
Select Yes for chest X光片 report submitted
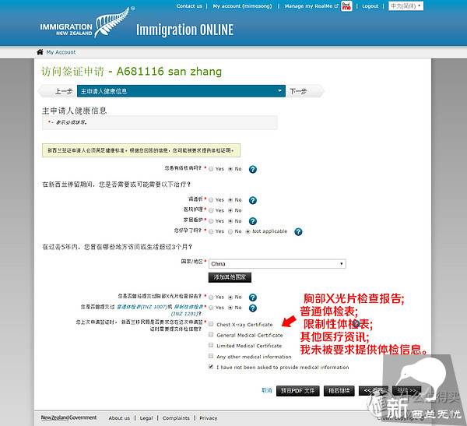[211, 297]
